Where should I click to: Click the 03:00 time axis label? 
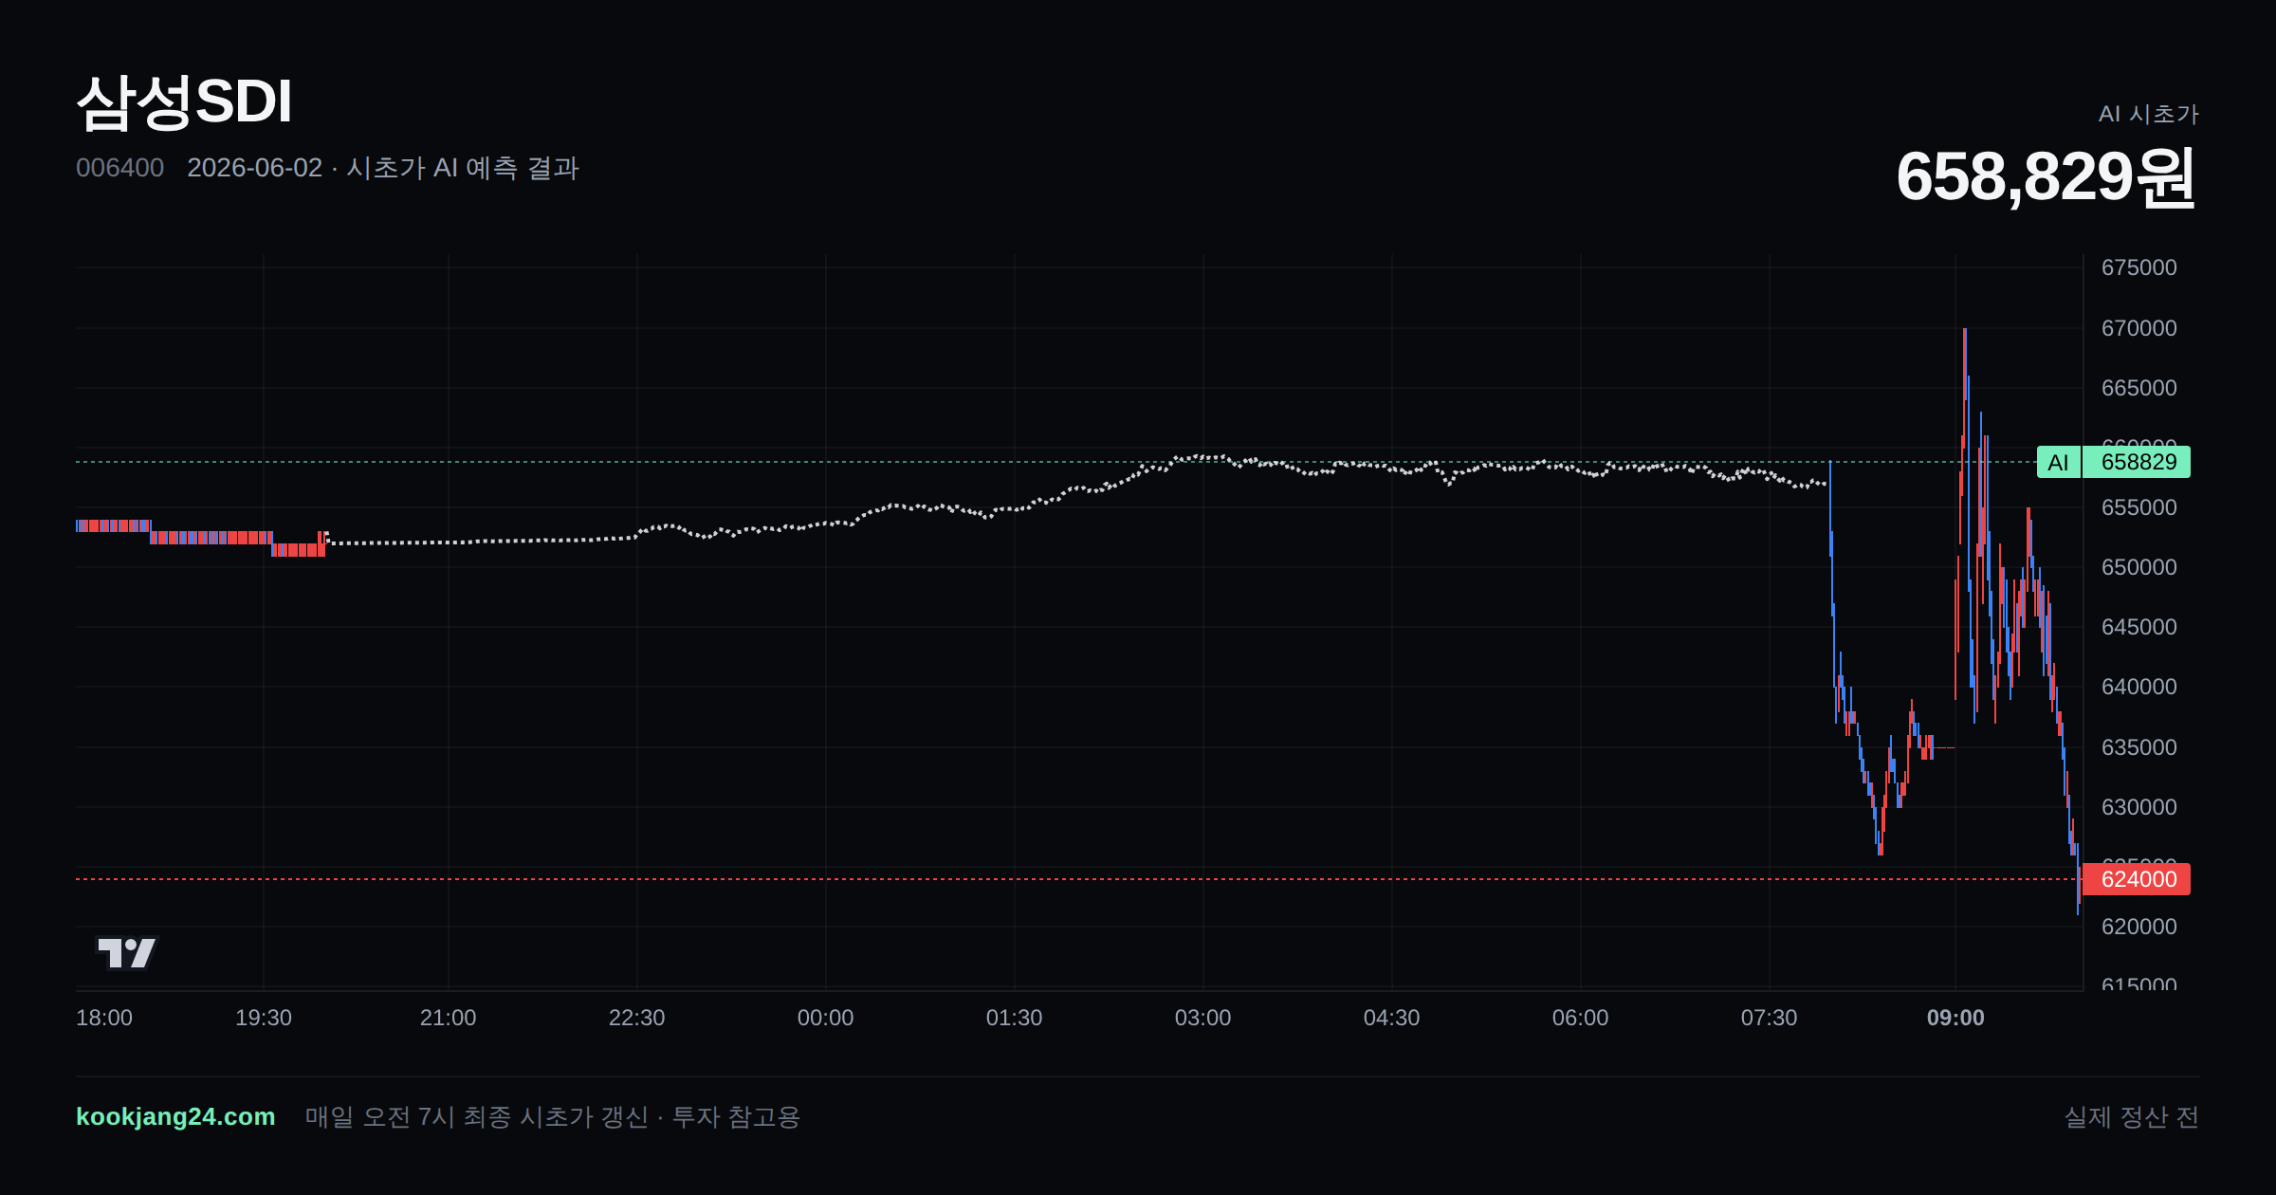[1202, 1018]
